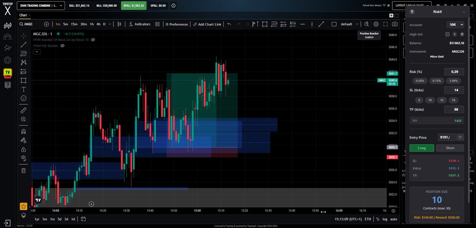Viewport: 476px width, 228px height.
Task: Open the layout grid templates icon
Action: 157,24
